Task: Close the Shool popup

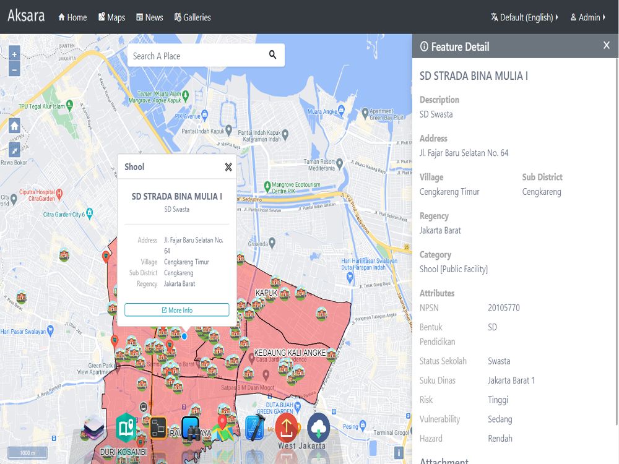Action: click(x=228, y=167)
